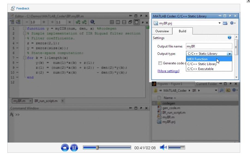Choose C/C++ Executable output type
Image resolution: width=250 pixels, height=156 pixels.
(200, 69)
